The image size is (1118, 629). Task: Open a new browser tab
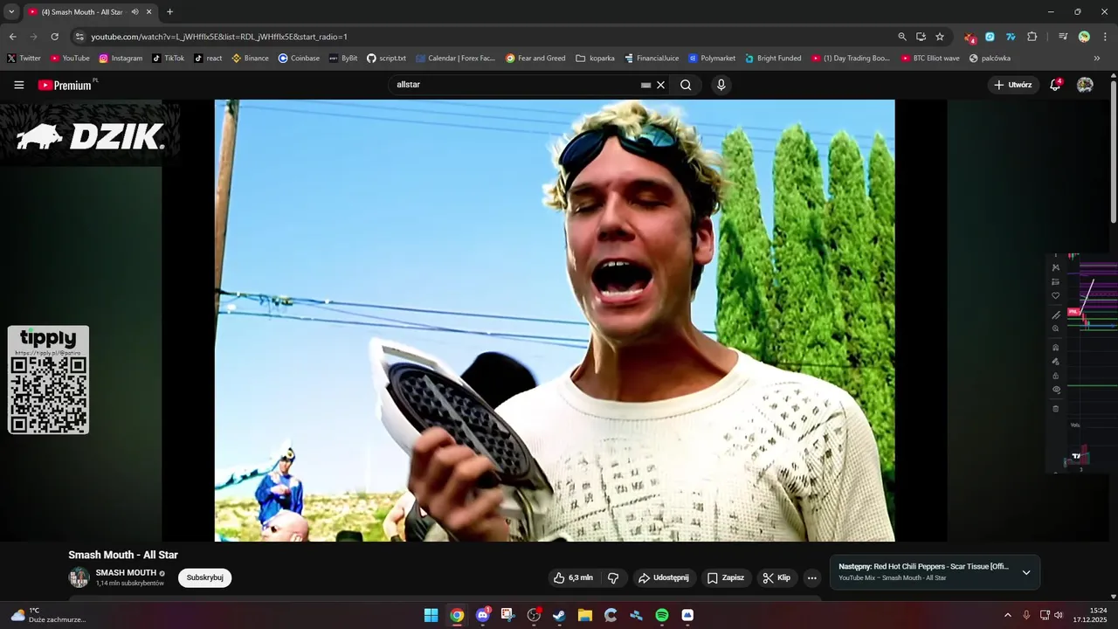169,12
